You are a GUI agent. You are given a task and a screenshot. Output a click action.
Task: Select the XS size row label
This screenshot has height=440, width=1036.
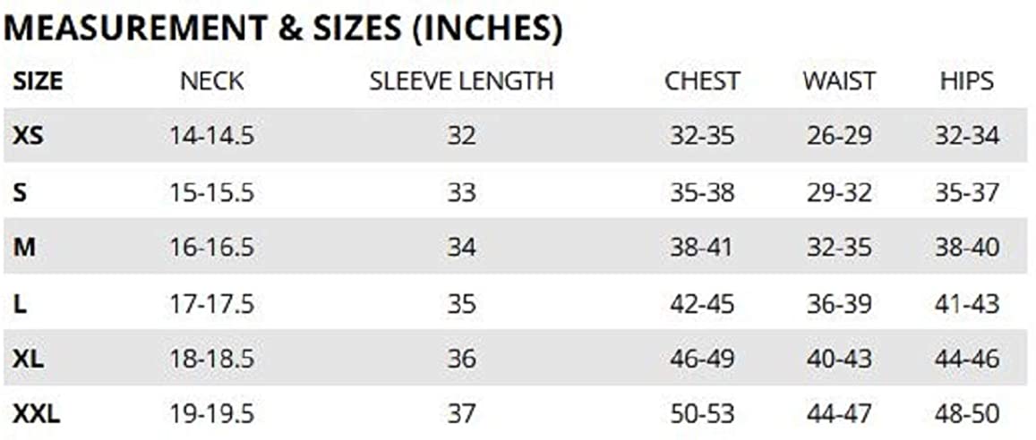coord(28,136)
